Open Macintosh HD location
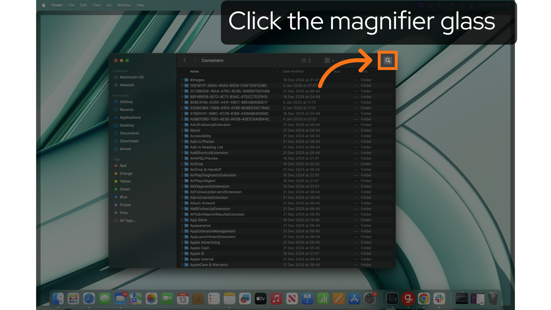The height and width of the screenshot is (310, 551). pyautogui.click(x=131, y=77)
